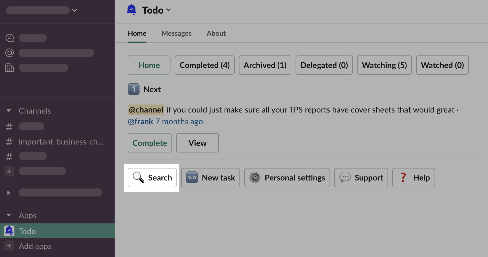Click the building directory icon in sidebar

pos(10,68)
